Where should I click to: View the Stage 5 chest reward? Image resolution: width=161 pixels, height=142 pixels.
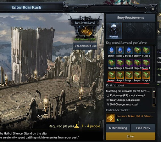[146, 50]
